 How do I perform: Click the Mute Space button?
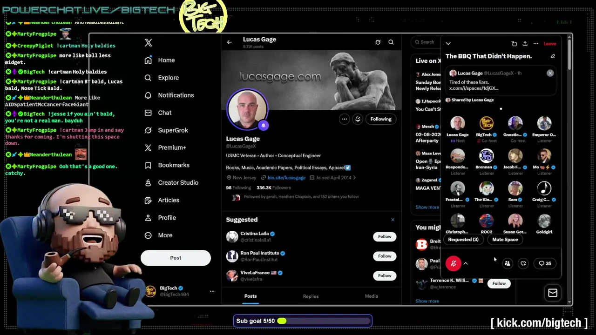(x=505, y=240)
